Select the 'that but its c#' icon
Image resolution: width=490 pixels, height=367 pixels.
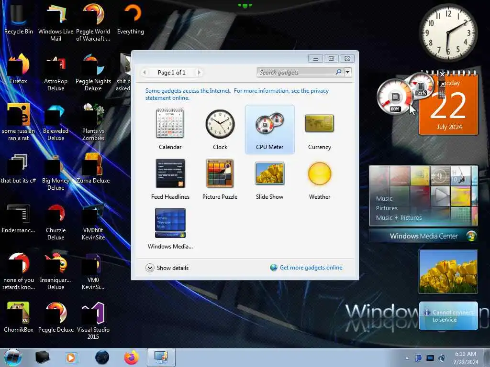point(19,168)
